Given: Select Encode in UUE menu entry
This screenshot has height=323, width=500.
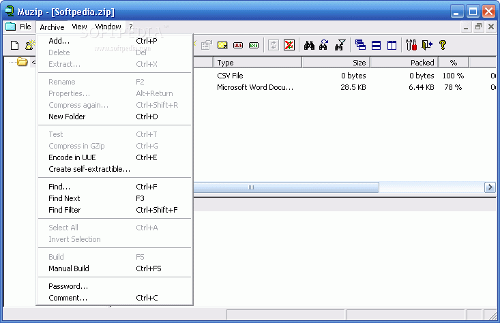Looking at the screenshot, I should pos(115,157).
